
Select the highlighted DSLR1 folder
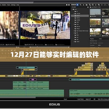coord(80,16)
